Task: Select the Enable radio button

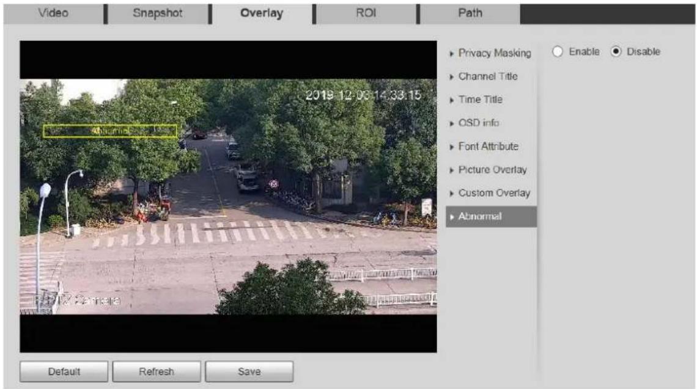Action: [558, 51]
